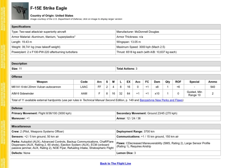Select the M61A1 6-bbl 20mm Vulcan autocannon row
This screenshot has height=168, width=225.
click(x=115, y=87)
